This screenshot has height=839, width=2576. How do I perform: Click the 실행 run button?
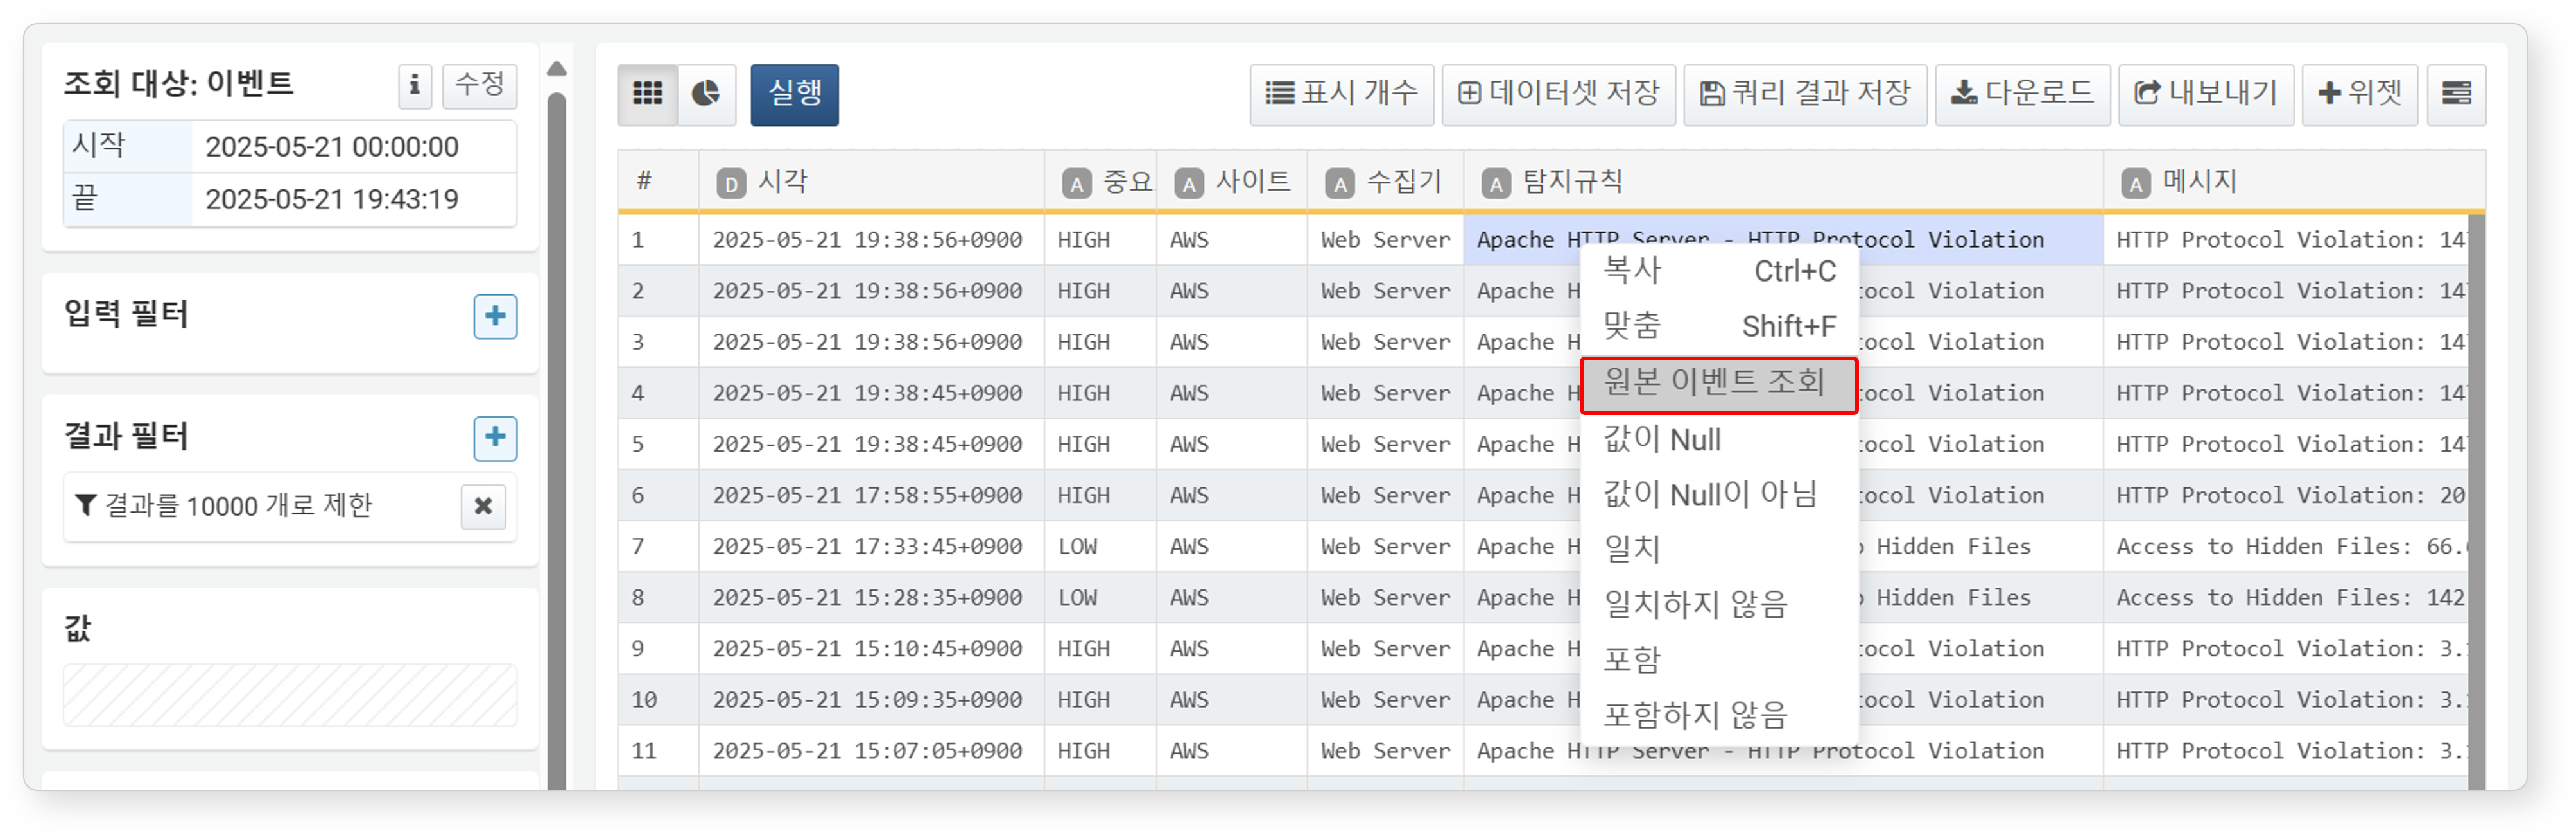tap(794, 94)
